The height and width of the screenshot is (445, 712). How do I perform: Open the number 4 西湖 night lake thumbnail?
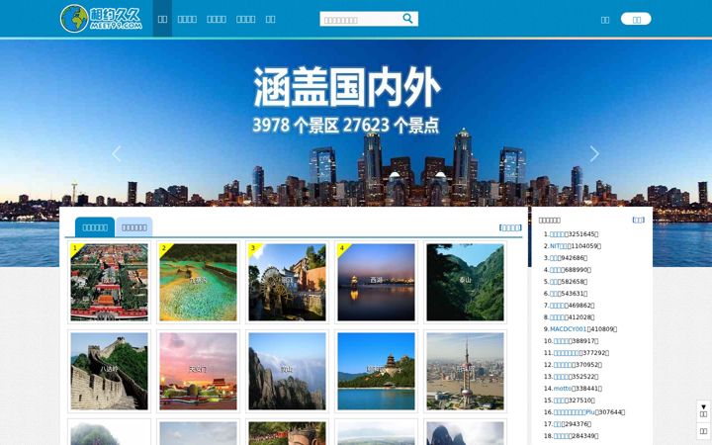click(376, 282)
